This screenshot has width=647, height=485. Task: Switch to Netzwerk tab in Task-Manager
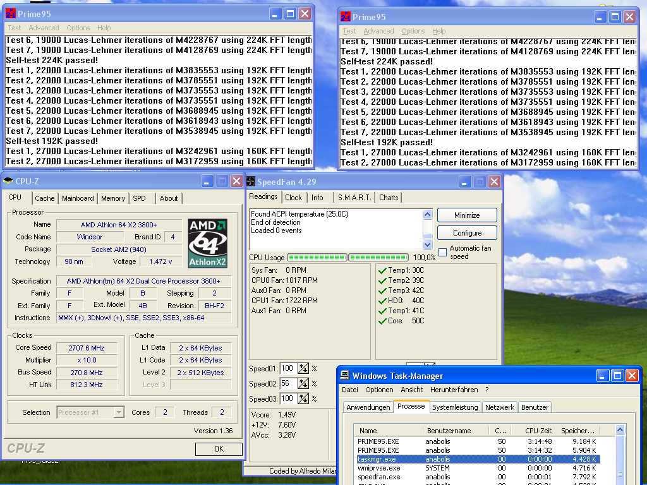point(499,407)
